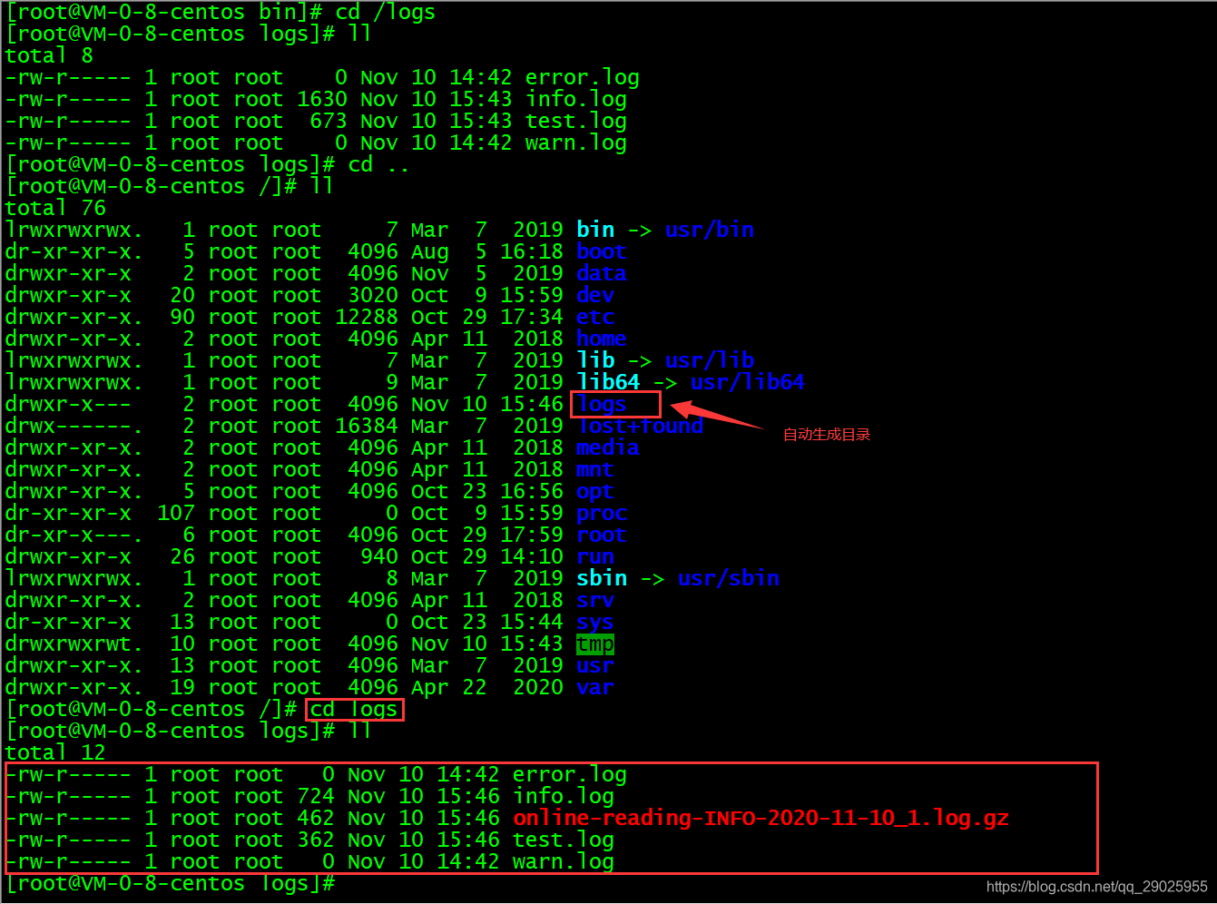1217x904 pixels.
Task: Click 'test.log' with size 362
Action: coord(564,840)
